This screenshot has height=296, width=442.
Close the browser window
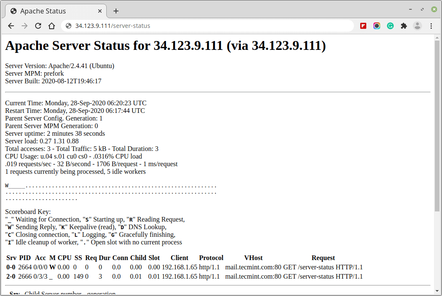click(434, 9)
